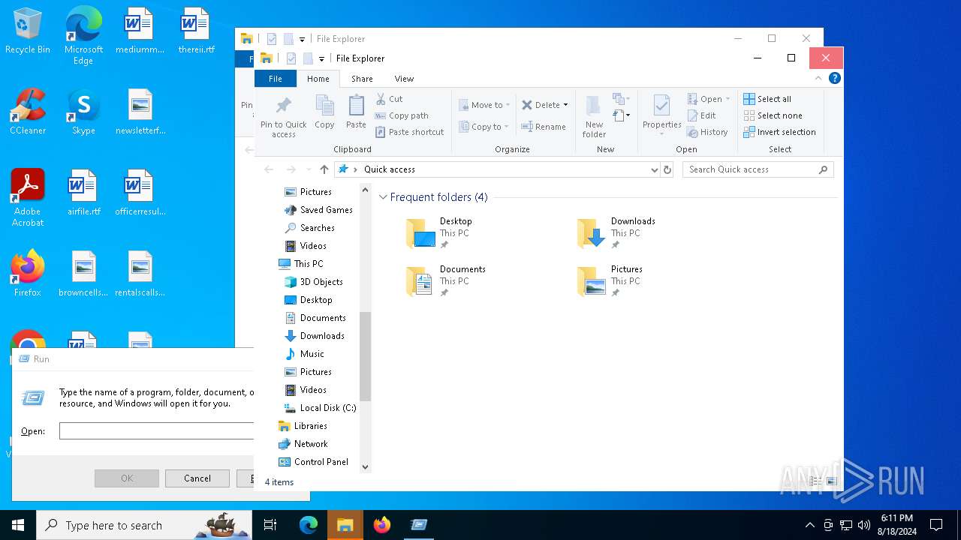Select CCleaner desktop shortcut
961x540 pixels.
(x=28, y=112)
